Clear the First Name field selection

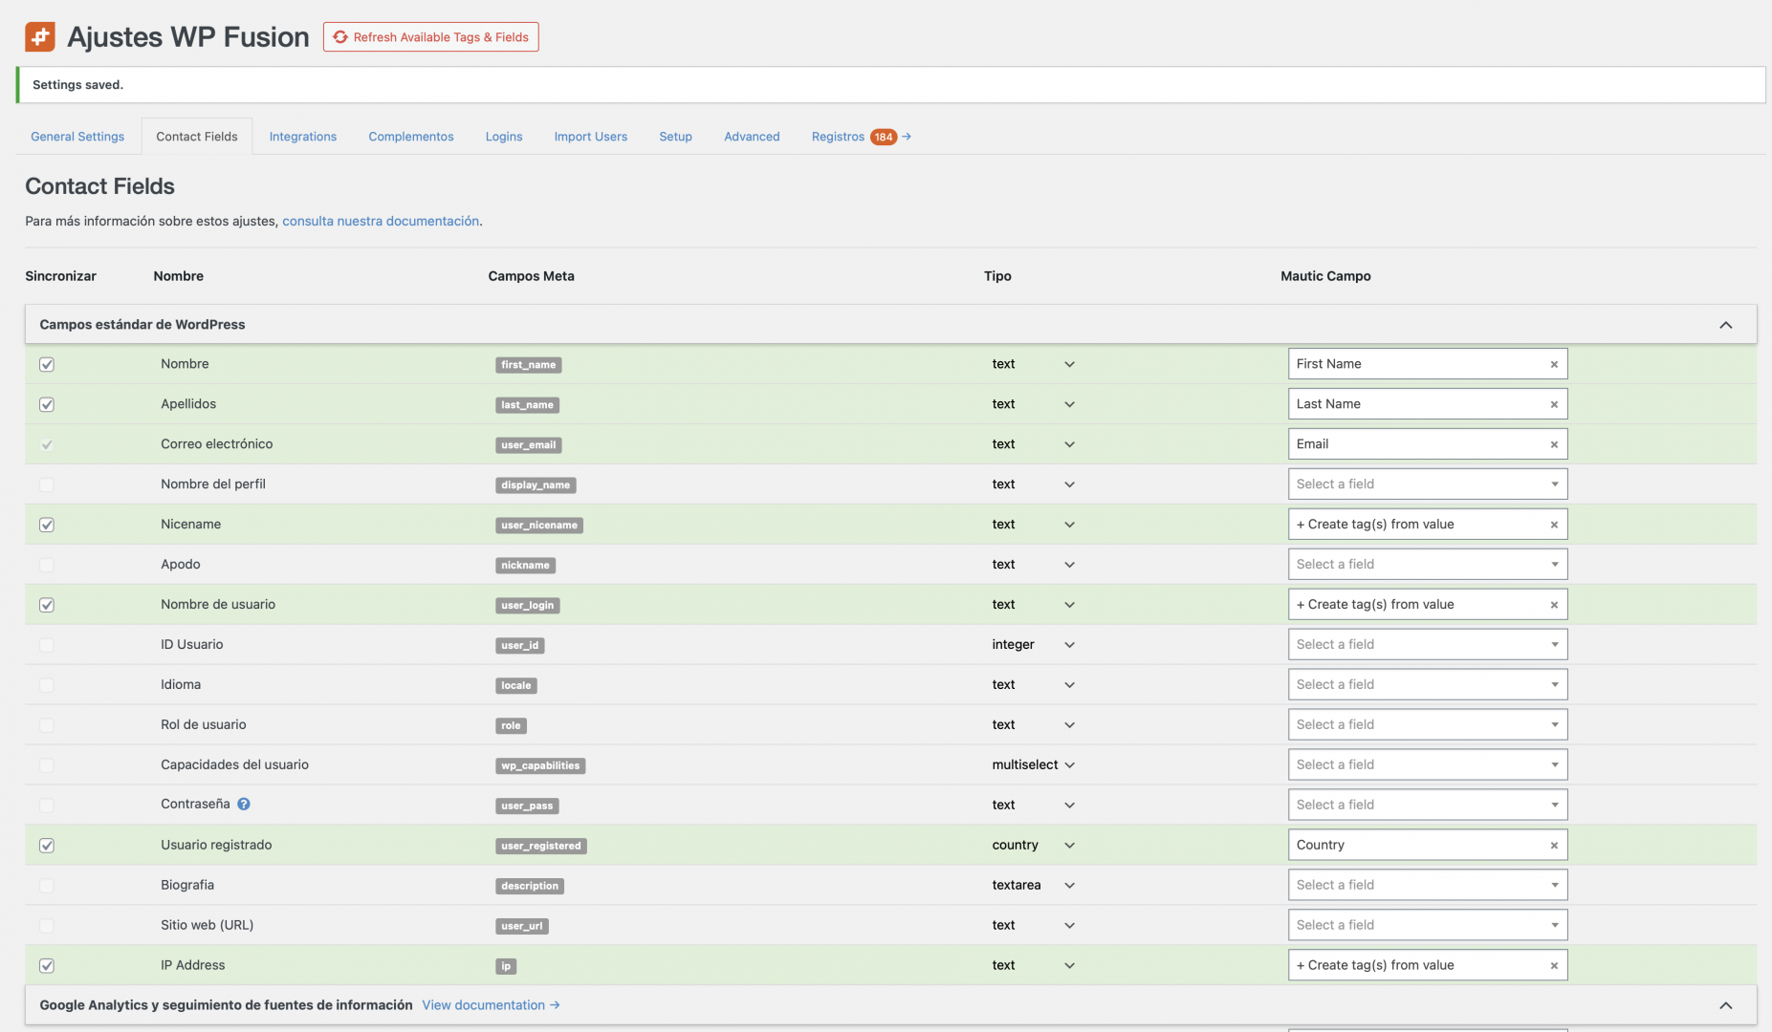1554,364
